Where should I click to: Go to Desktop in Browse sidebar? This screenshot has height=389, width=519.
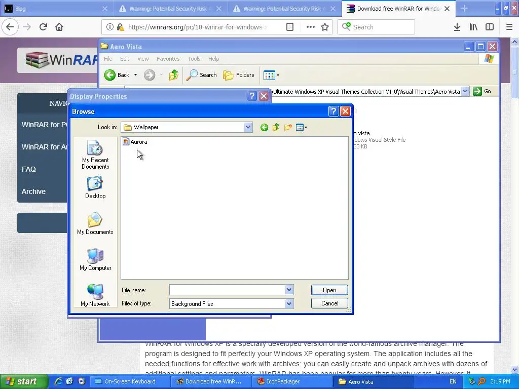tap(95, 187)
